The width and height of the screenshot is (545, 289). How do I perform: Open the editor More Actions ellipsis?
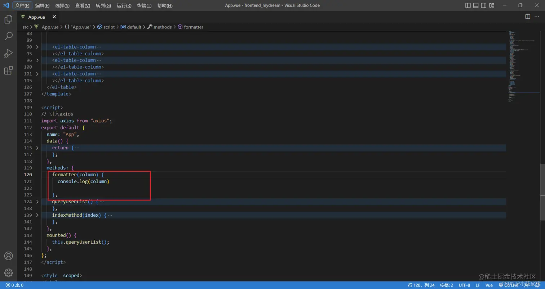[537, 17]
